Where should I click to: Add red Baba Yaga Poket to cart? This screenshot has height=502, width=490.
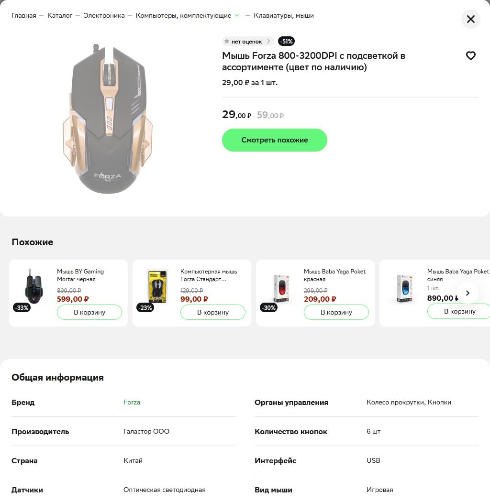tap(336, 312)
